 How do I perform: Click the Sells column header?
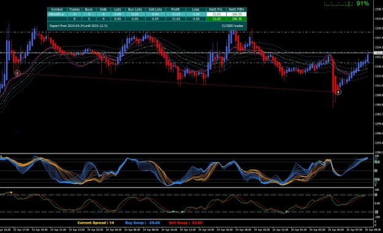tap(103, 10)
